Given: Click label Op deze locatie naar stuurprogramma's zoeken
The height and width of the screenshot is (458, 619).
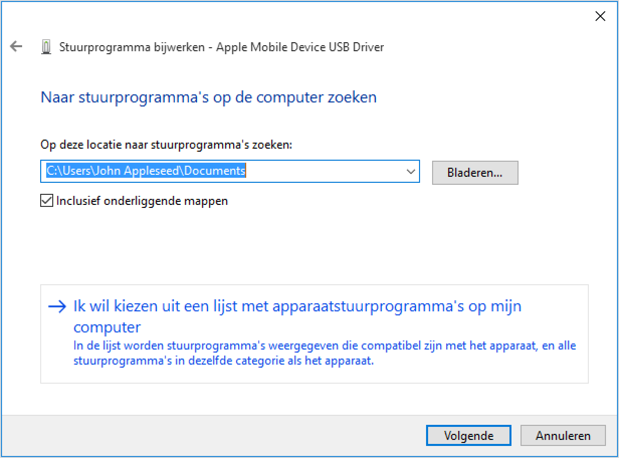Looking at the screenshot, I should coord(166,145).
